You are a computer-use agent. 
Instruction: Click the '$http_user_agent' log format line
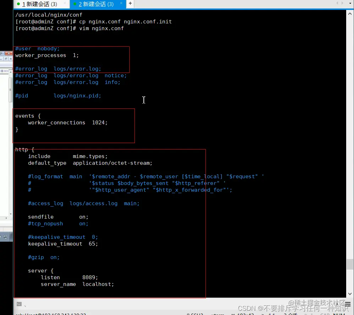click(130, 190)
